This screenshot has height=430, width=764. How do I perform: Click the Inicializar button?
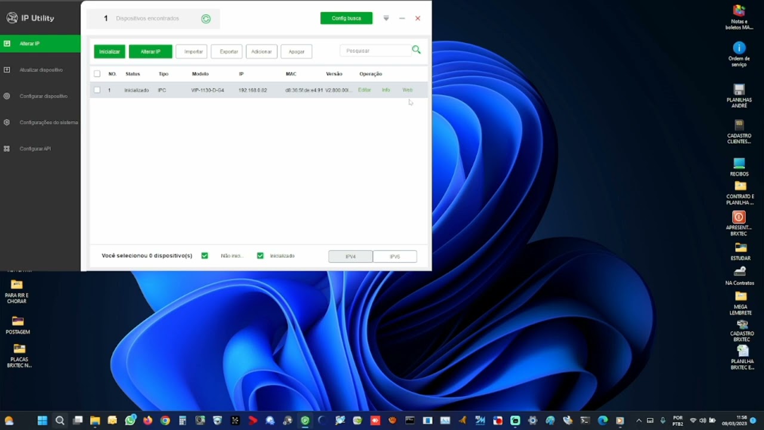coord(109,51)
